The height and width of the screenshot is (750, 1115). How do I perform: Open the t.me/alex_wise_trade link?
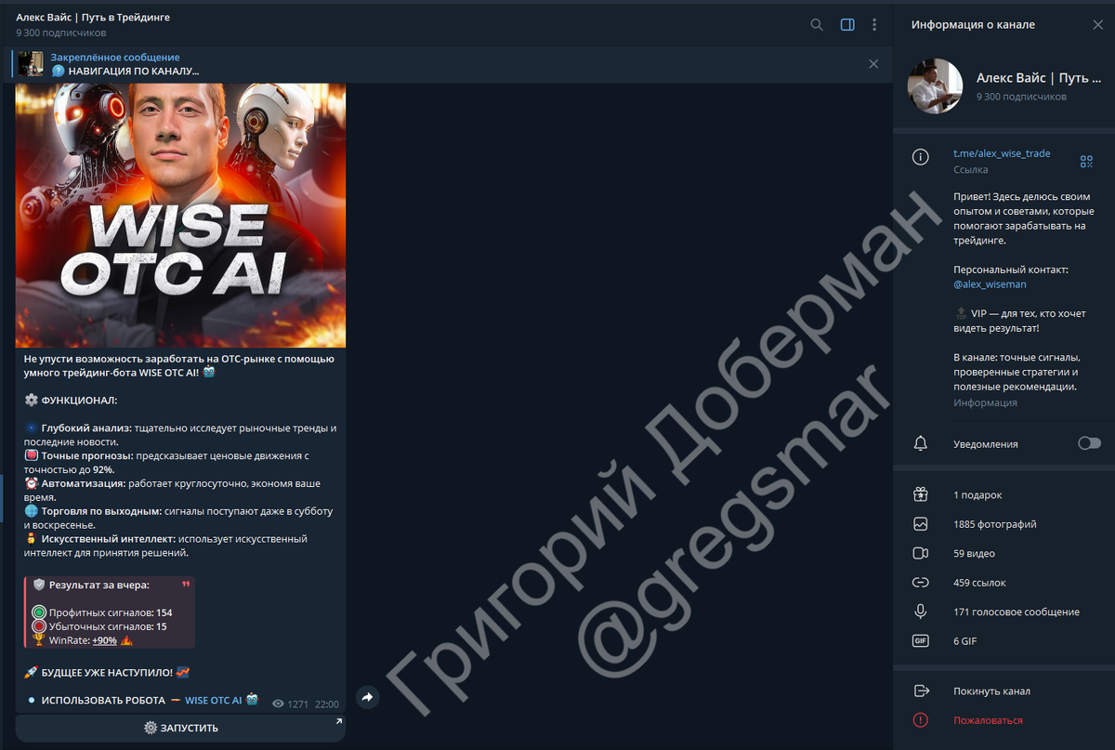(1002, 153)
